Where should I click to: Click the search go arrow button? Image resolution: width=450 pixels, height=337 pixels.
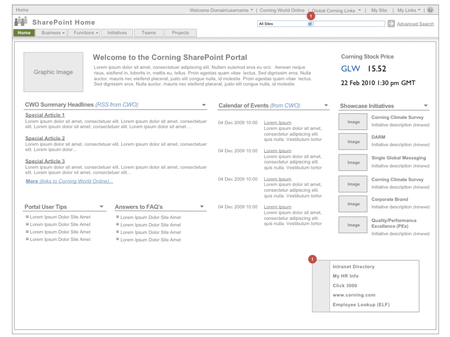[391, 24]
